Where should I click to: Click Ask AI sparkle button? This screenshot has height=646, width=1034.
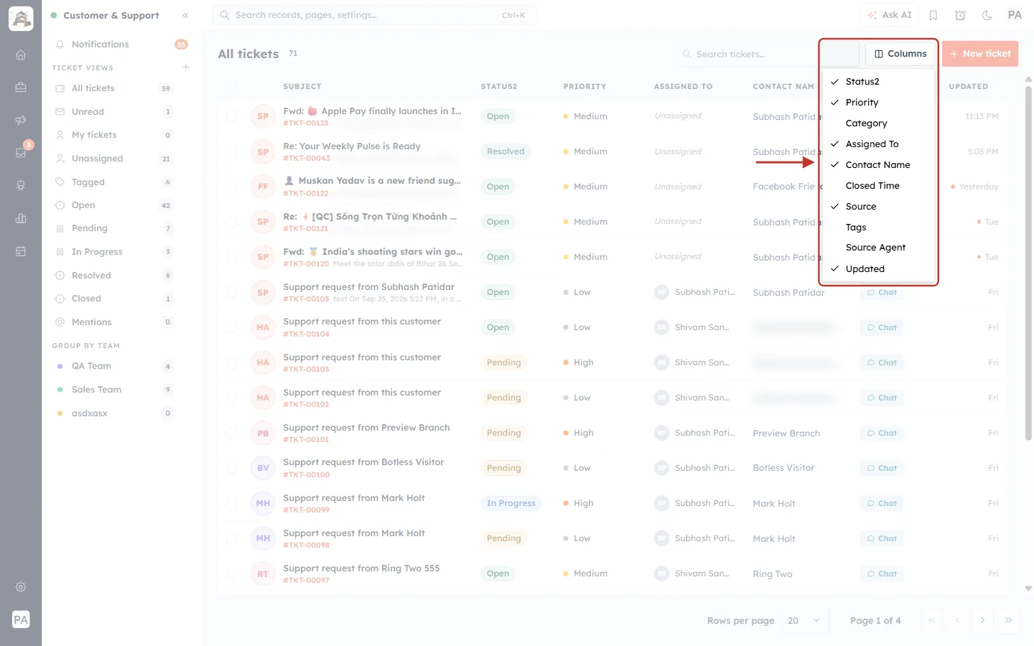click(x=889, y=15)
